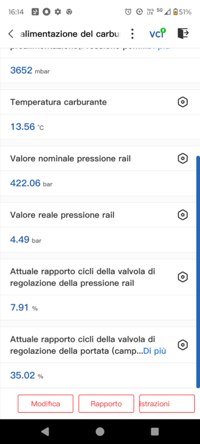Tap hexagon icon beside Valore reale pressione rail

pos(183,215)
